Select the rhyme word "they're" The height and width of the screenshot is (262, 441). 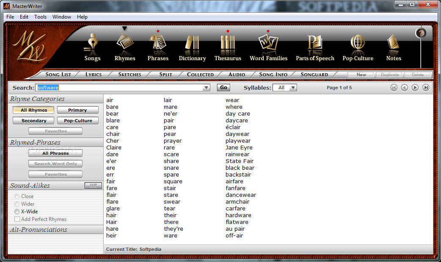click(173, 229)
